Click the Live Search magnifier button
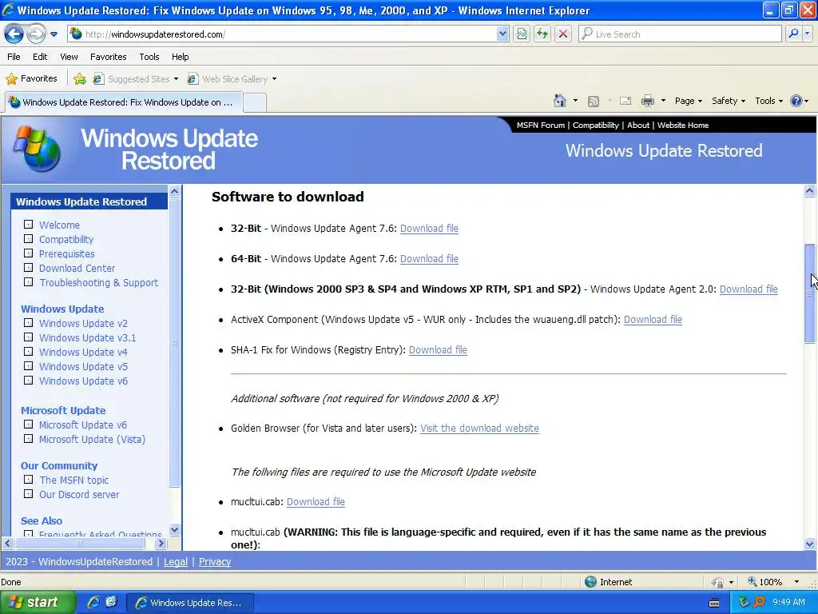This screenshot has height=614, width=818. click(x=793, y=34)
